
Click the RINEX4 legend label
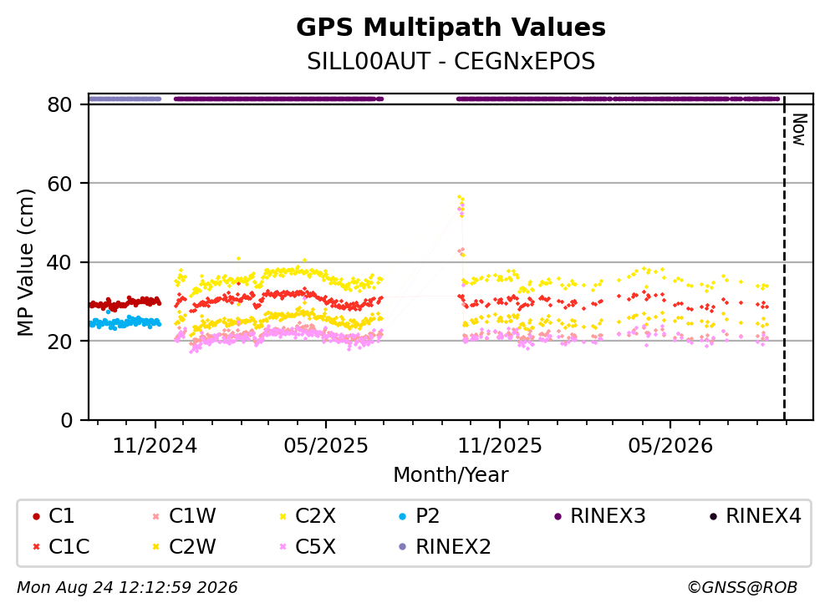click(x=763, y=515)
